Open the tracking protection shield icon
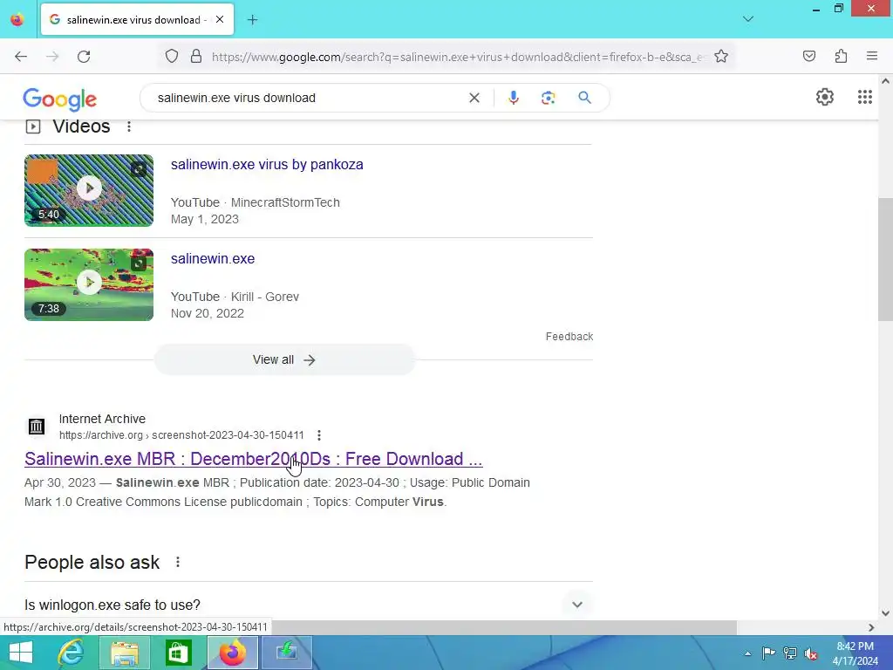Screen dimensions: 893x670 (172, 57)
